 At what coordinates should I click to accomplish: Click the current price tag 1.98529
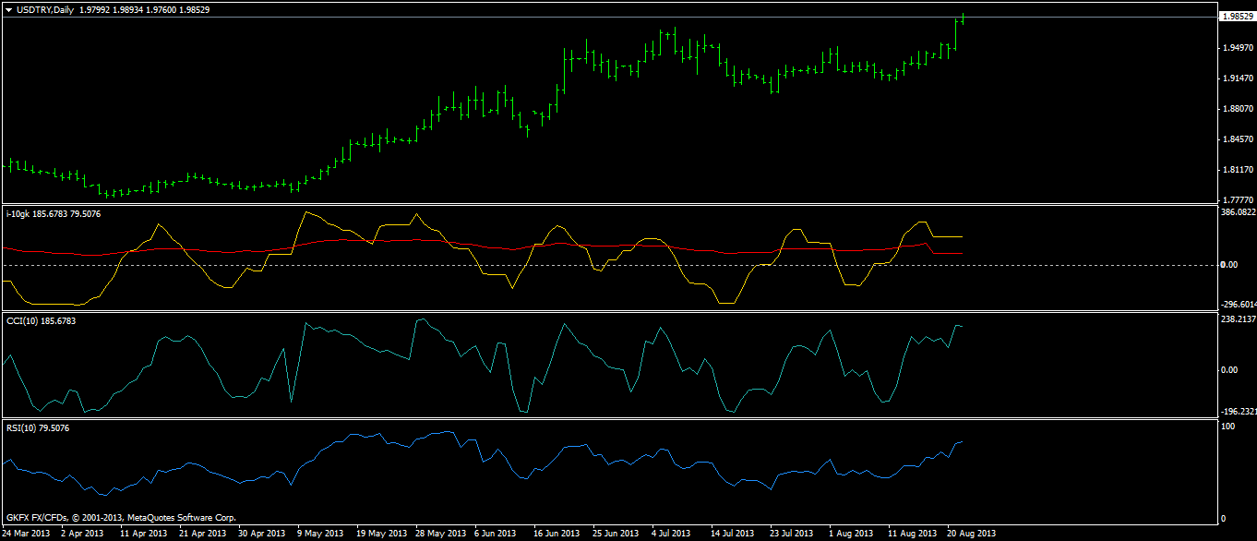click(x=1238, y=17)
